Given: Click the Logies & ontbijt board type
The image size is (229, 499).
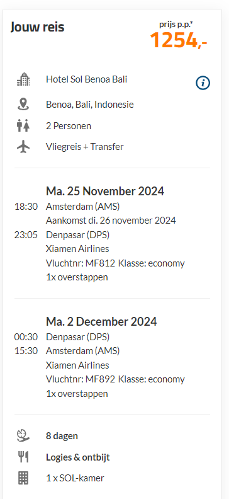Looking at the screenshot, I should click(78, 457).
